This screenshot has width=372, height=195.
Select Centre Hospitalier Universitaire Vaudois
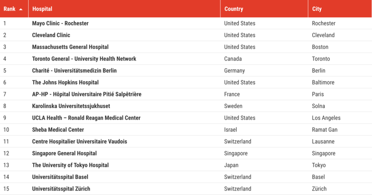click(80, 142)
